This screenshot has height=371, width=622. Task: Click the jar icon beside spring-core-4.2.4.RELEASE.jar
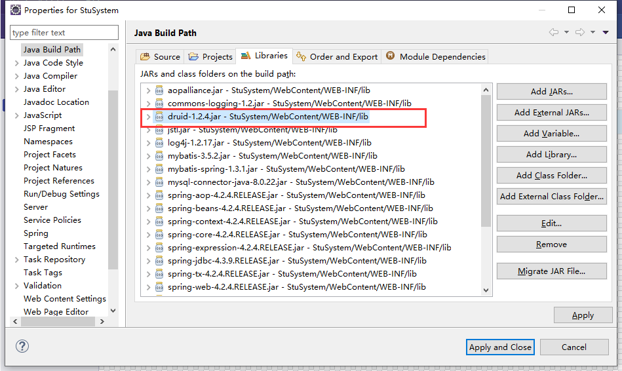(159, 235)
